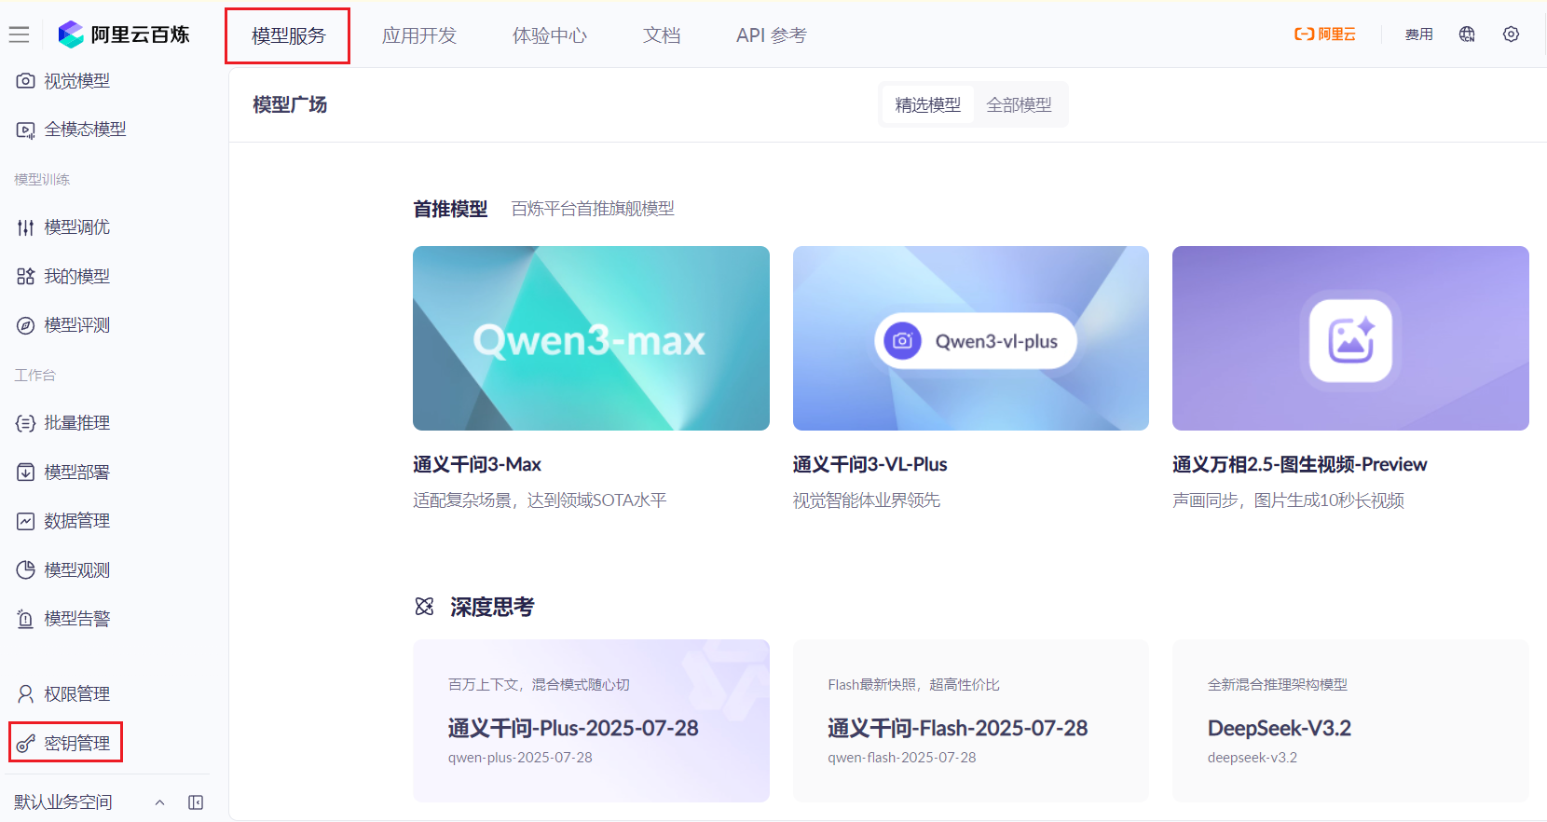Click 通义万相2.5-图生视频-Preview title
1547x822 pixels.
[x=1300, y=464]
